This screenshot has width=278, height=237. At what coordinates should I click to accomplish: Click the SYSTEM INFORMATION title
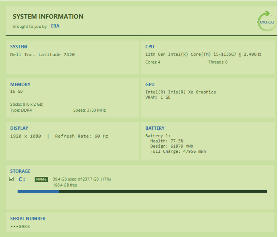(48, 17)
